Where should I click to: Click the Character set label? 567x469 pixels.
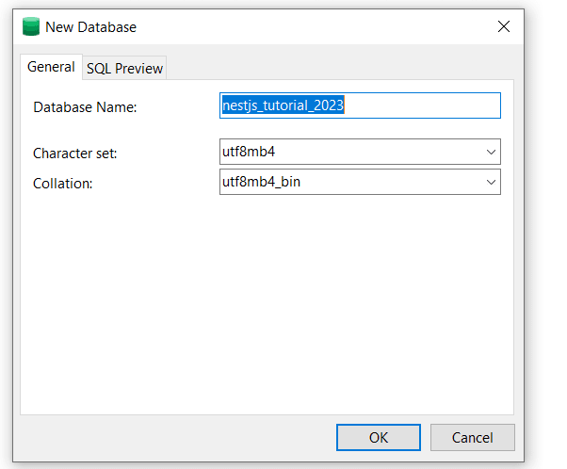(x=74, y=153)
